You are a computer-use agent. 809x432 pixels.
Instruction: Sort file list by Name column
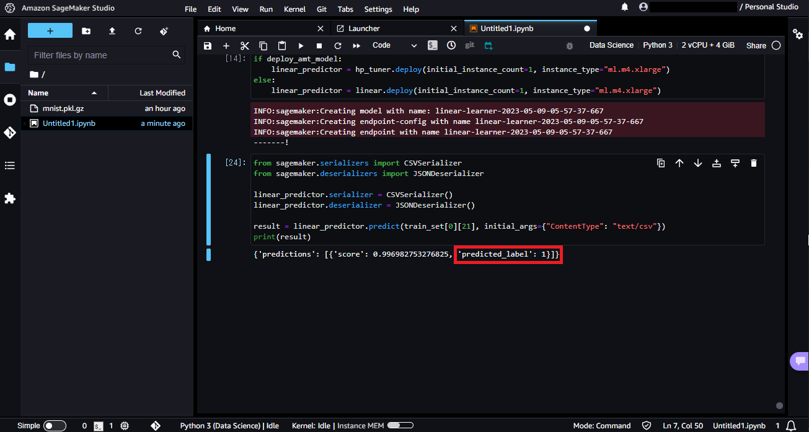click(x=65, y=93)
